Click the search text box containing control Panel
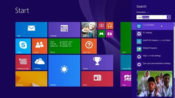Image resolution: width=175 pixels, height=98 pixels. [x=151, y=17]
